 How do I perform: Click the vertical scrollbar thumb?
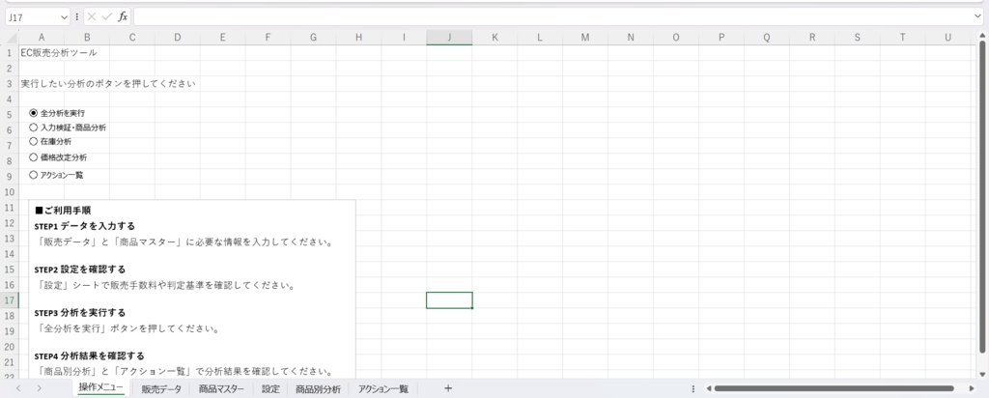click(x=982, y=196)
